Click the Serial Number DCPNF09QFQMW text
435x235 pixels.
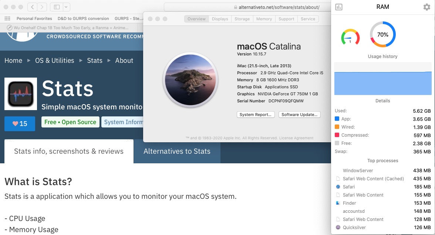point(270,101)
